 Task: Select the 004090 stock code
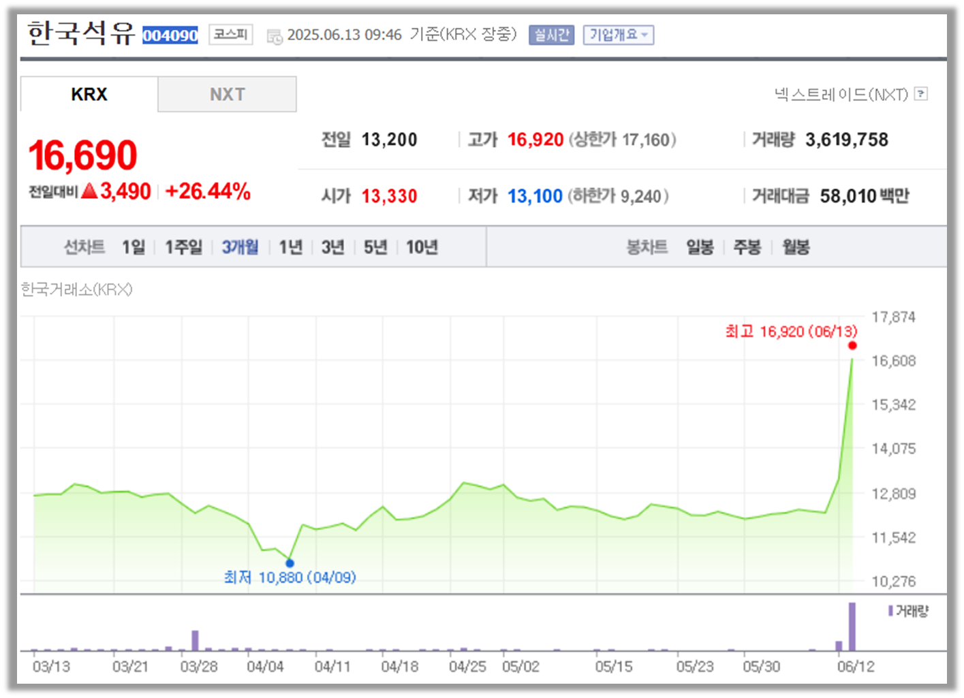[170, 35]
